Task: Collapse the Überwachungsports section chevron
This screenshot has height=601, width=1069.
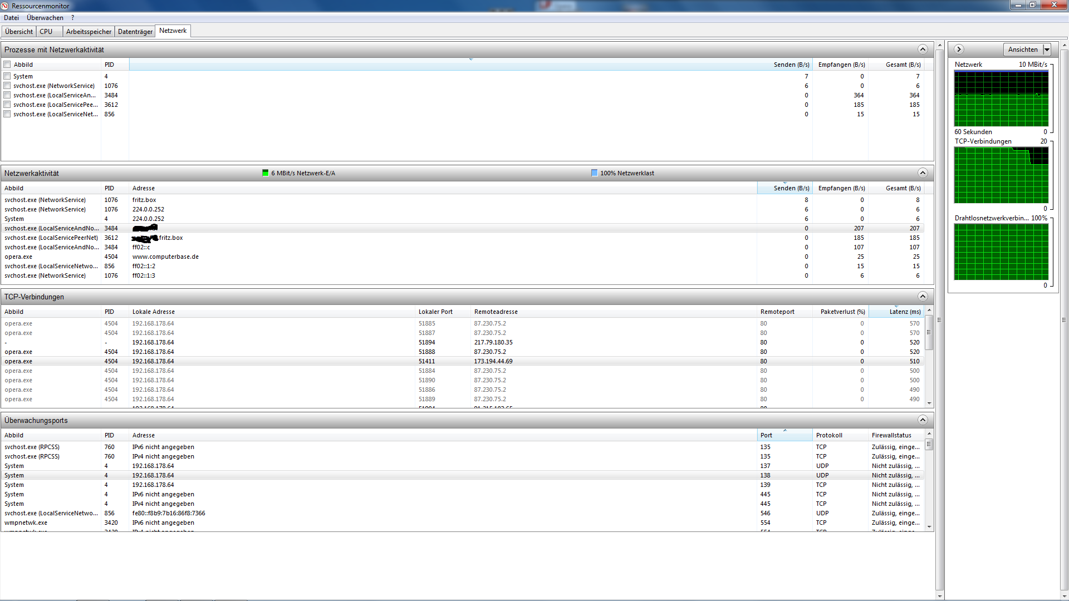Action: [923, 420]
